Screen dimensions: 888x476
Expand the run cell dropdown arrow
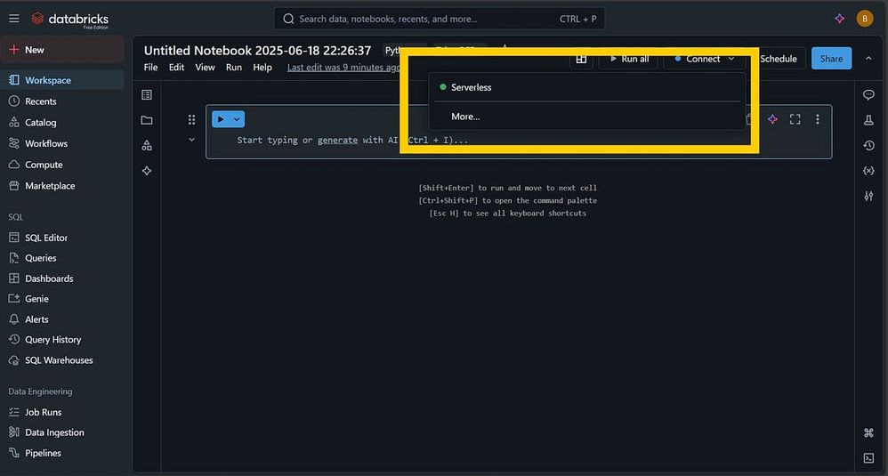pyautogui.click(x=237, y=119)
